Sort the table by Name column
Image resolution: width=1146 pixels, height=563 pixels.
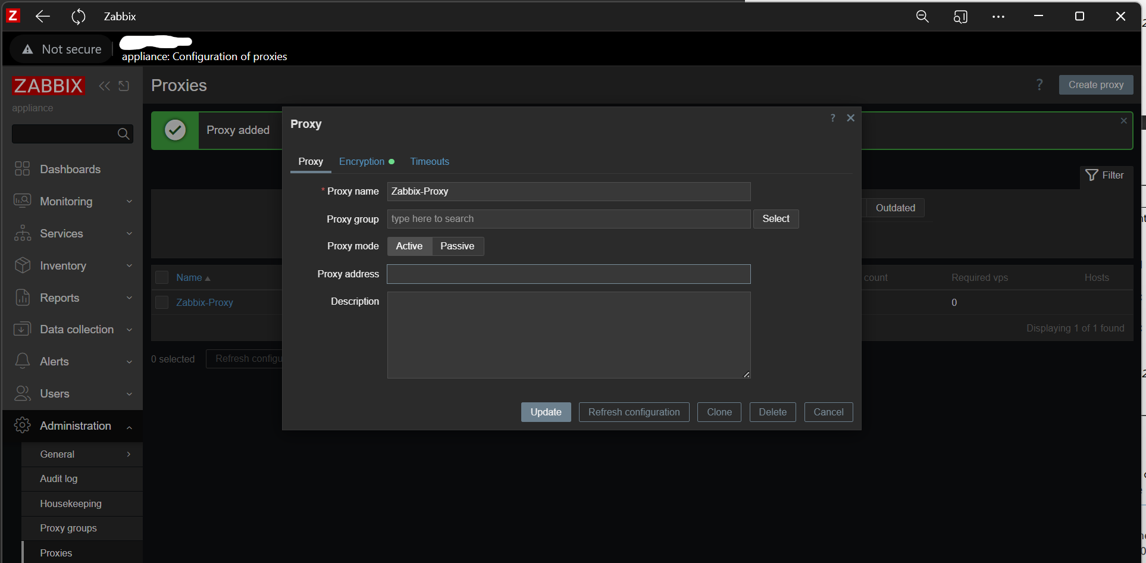click(193, 277)
